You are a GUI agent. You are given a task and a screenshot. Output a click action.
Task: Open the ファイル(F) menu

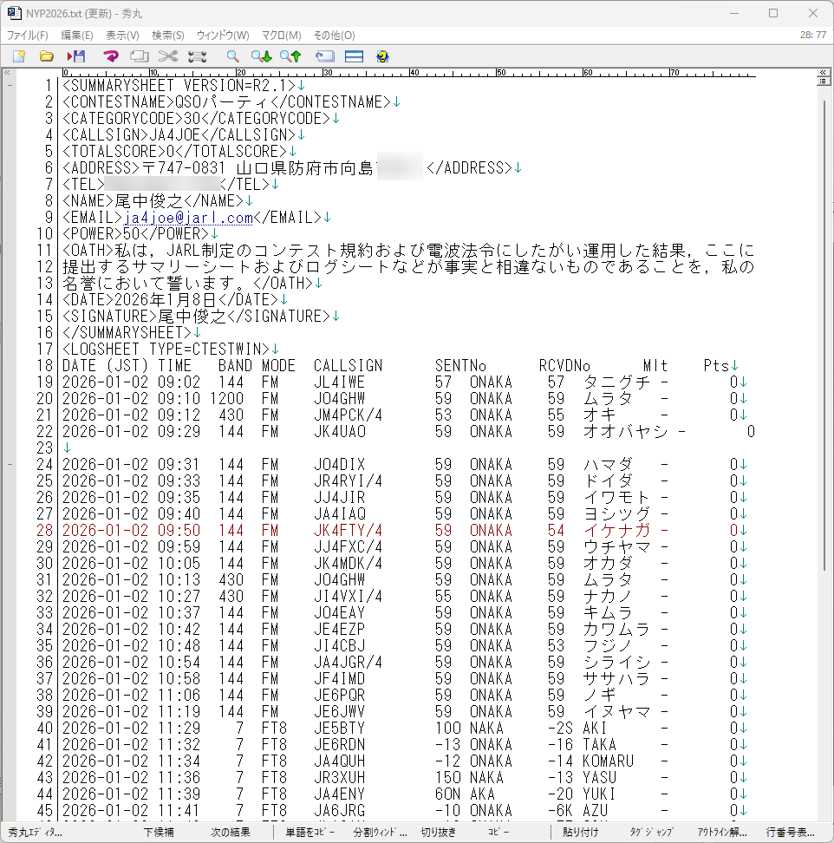[27, 36]
